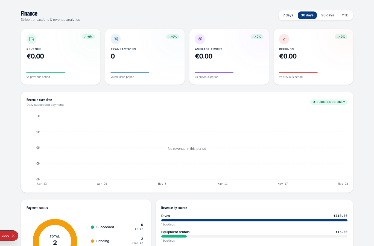Click the 'No revenue in this period' message
This screenshot has height=246, width=374.
[187, 149]
